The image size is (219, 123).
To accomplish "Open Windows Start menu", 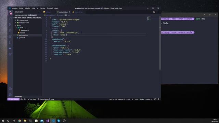I will coord(3,121).
